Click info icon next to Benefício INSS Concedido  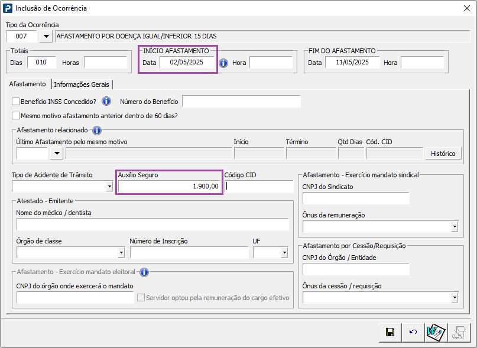tap(106, 101)
